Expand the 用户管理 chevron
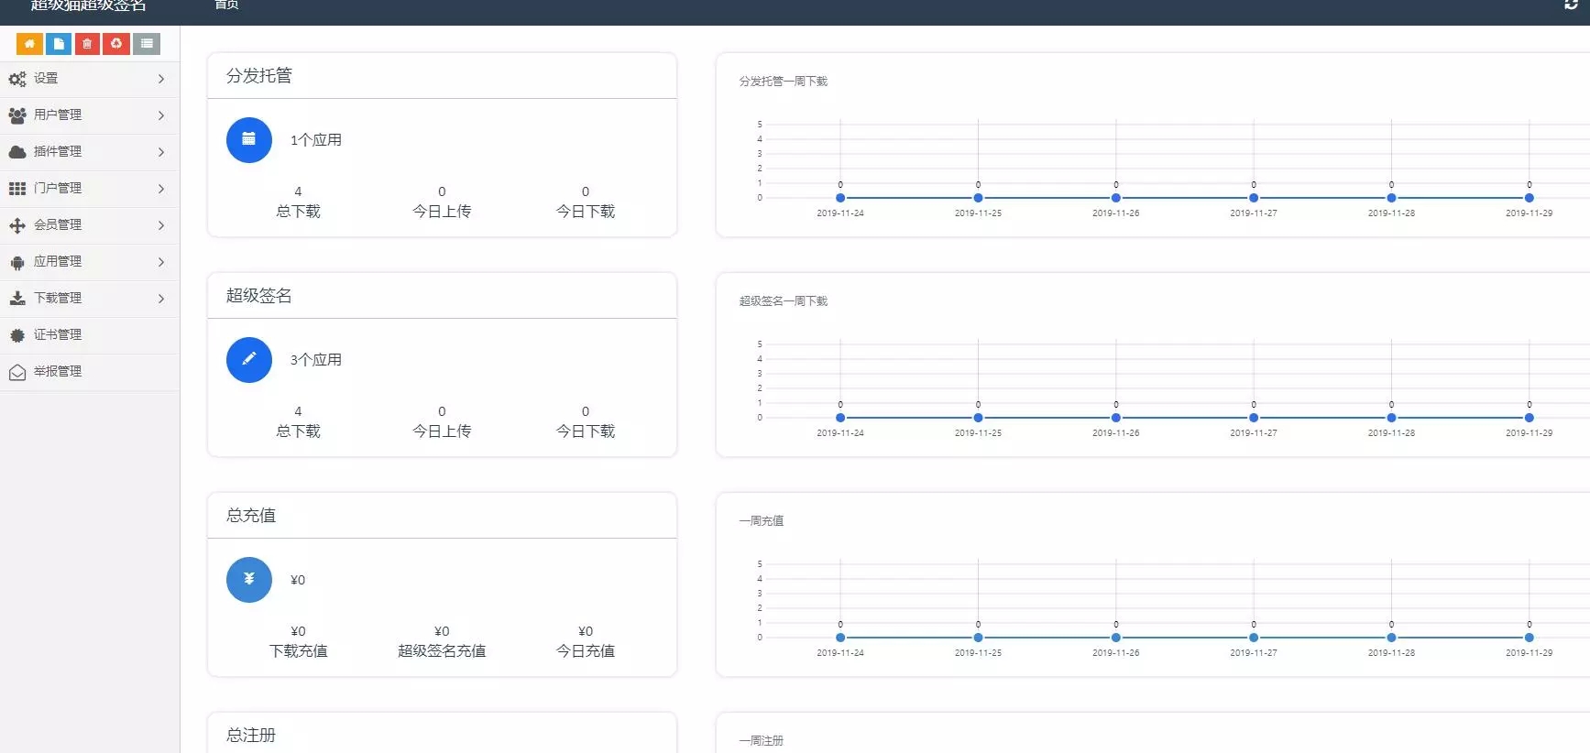Image resolution: width=1590 pixels, height=753 pixels. (161, 115)
